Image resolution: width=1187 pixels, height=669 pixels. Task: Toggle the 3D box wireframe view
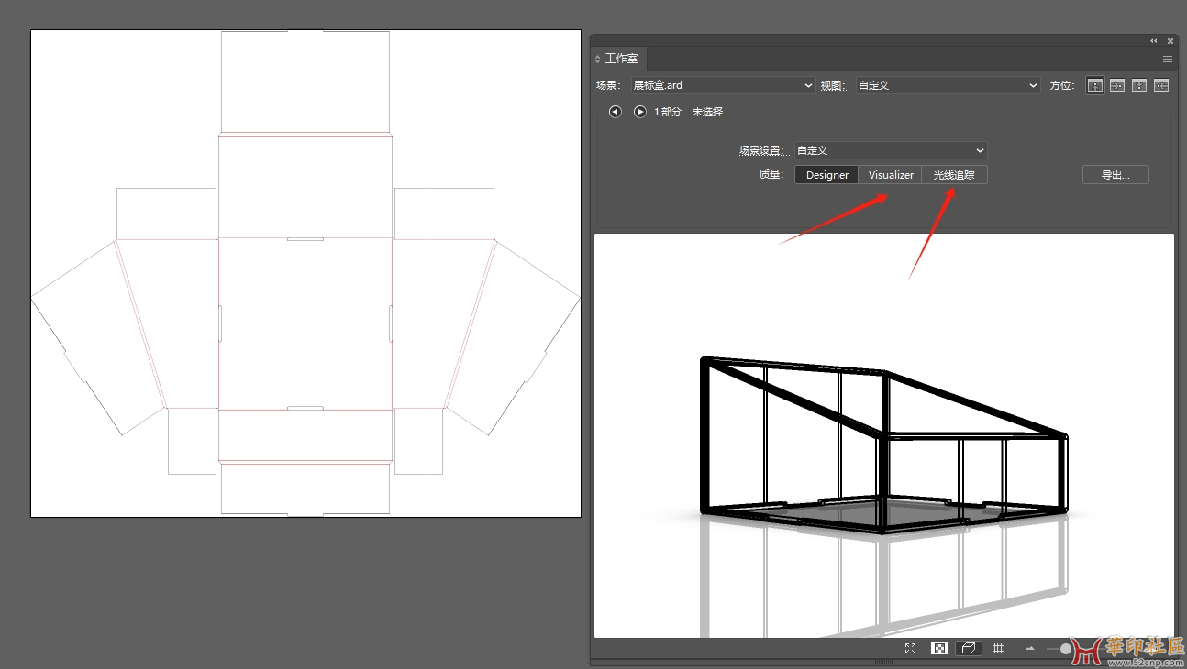pos(968,648)
